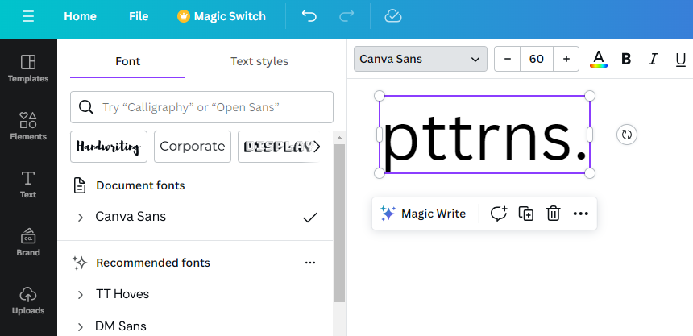Click the font search field
This screenshot has width=693, height=336.
coord(201,107)
